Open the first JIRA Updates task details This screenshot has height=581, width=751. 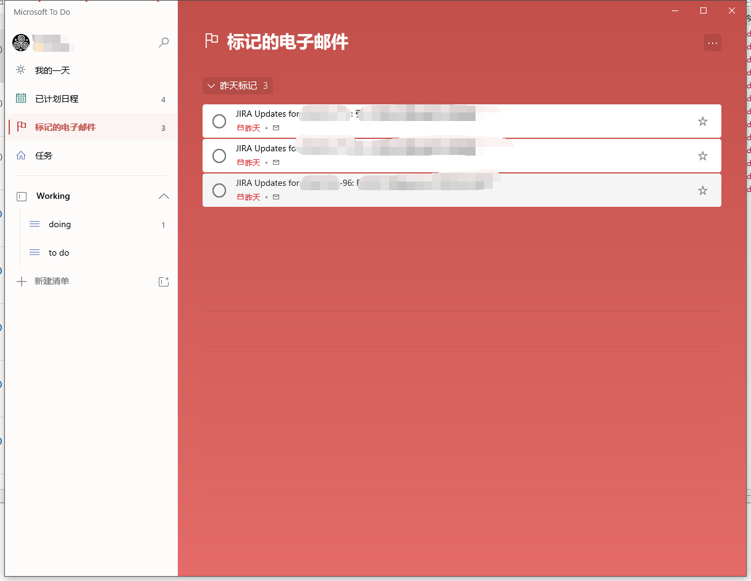[x=462, y=121]
